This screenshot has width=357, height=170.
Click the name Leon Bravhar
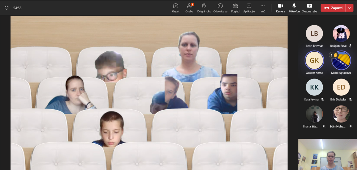pos(314,46)
